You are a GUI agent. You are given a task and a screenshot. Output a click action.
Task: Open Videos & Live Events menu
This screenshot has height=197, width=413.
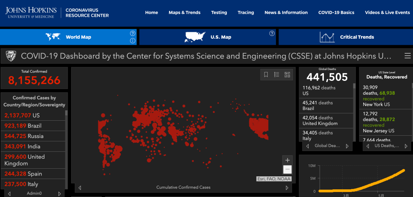click(x=387, y=12)
